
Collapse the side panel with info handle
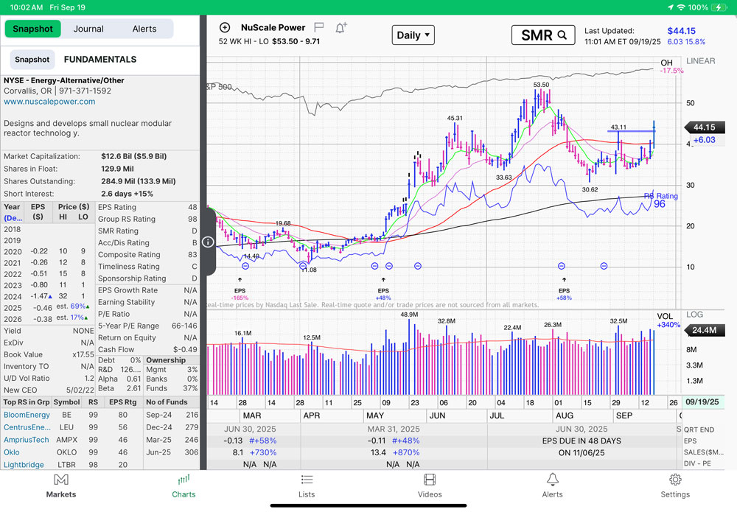208,242
